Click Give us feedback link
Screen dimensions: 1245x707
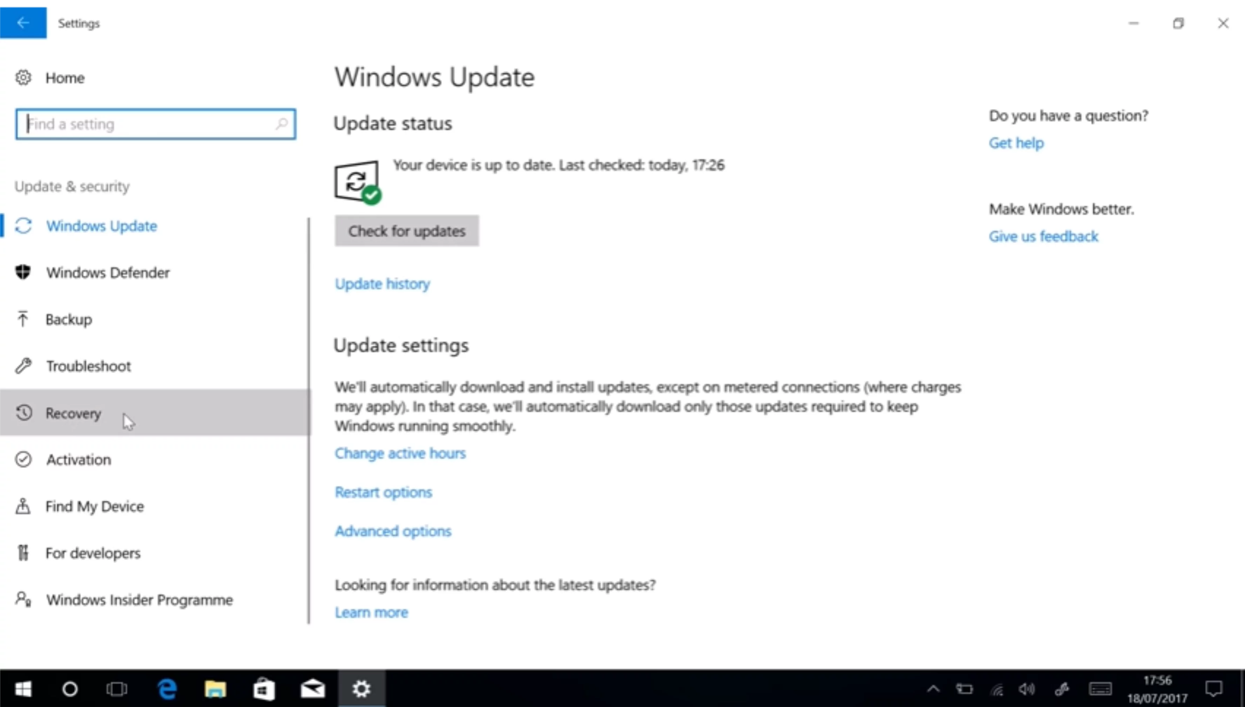point(1043,236)
